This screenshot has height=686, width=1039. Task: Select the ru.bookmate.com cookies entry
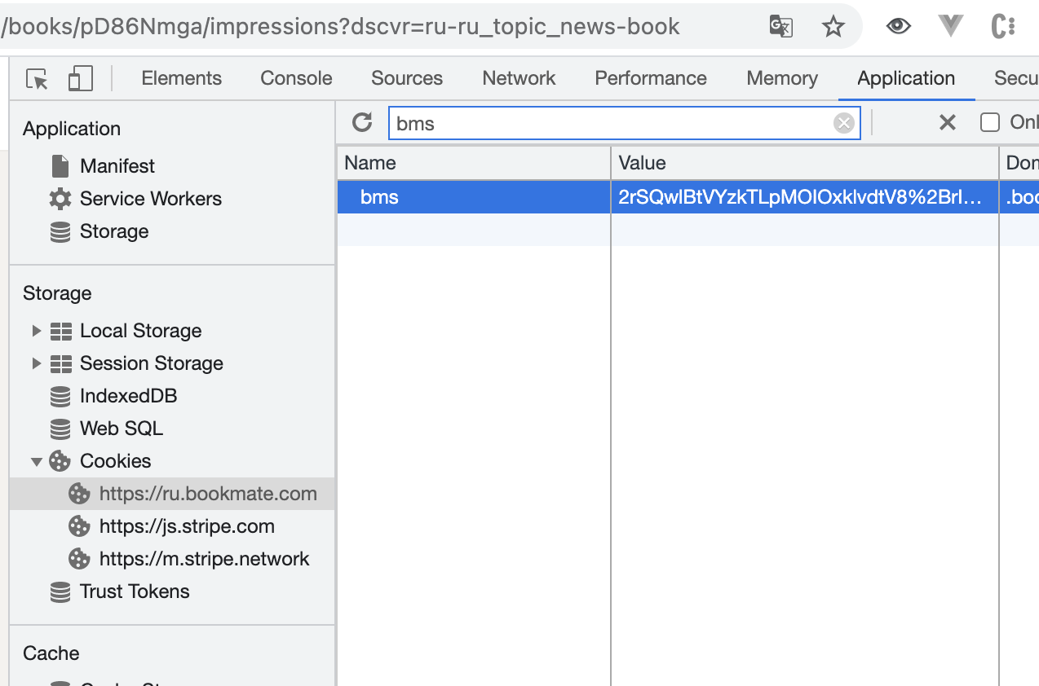207,494
